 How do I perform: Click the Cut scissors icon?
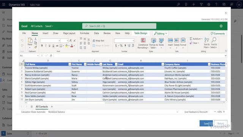(x=35, y=39)
